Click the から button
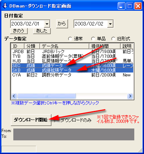This screenshot has width=144, height=154. pyautogui.click(x=62, y=24)
